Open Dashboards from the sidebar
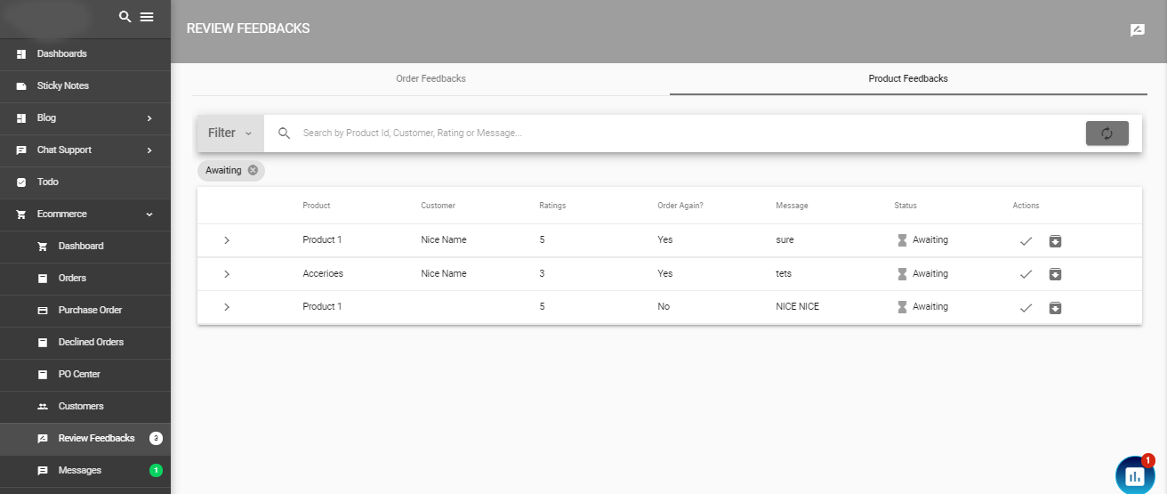Image resolution: width=1167 pixels, height=494 pixels. pyautogui.click(x=85, y=54)
